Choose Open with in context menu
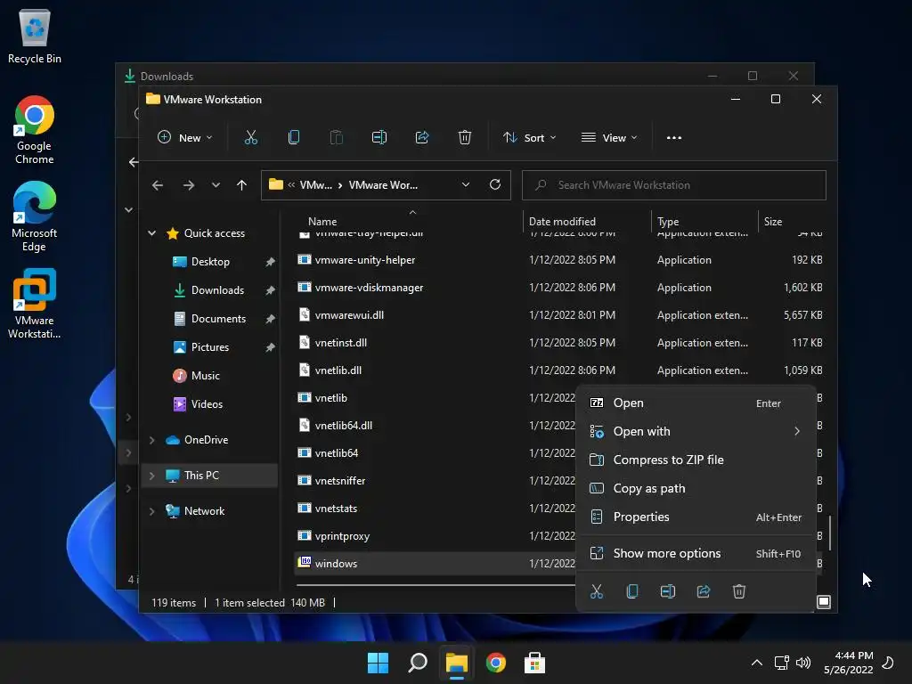This screenshot has width=912, height=684. [696, 431]
